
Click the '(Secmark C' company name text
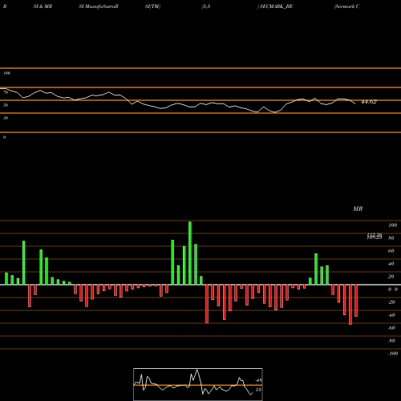pyautogui.click(x=346, y=6)
